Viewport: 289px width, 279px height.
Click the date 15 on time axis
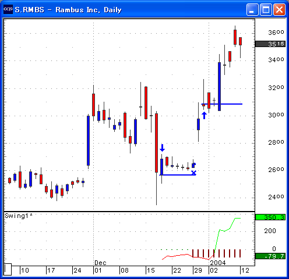click(151, 270)
